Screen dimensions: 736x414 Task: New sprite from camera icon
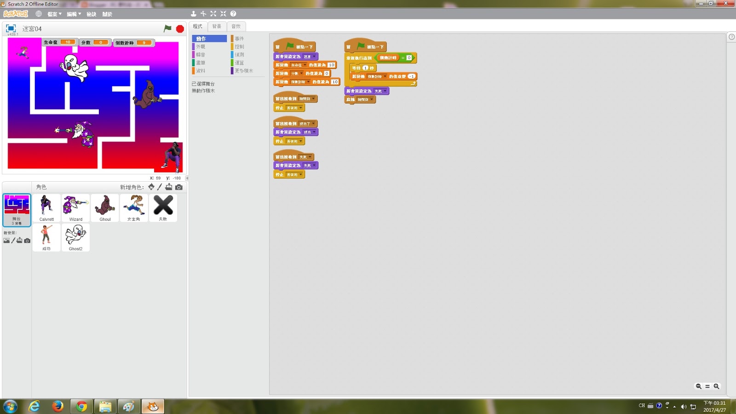click(179, 187)
